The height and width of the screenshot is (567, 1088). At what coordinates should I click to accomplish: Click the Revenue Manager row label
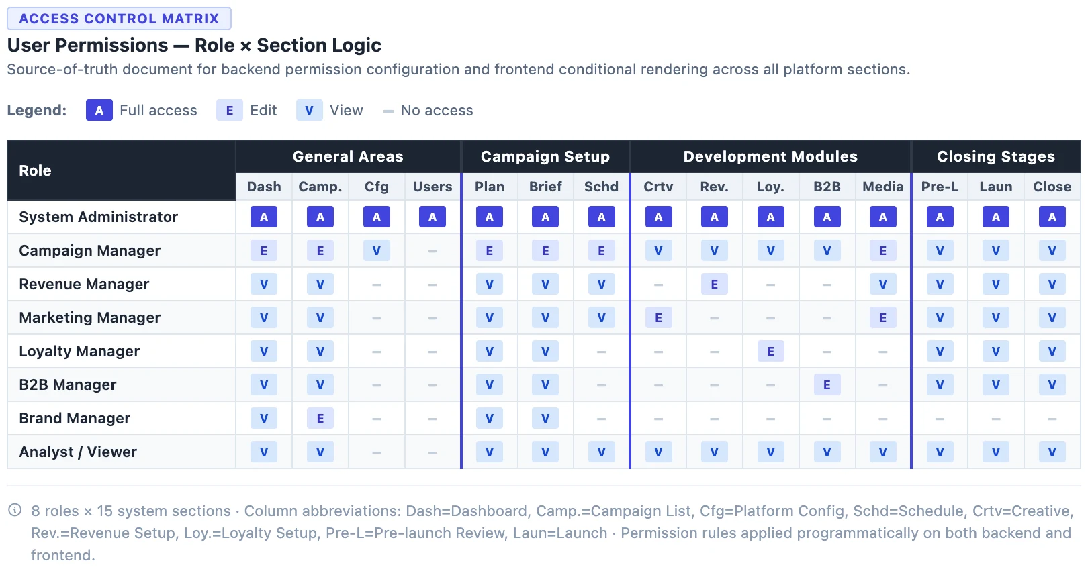pyautogui.click(x=84, y=284)
